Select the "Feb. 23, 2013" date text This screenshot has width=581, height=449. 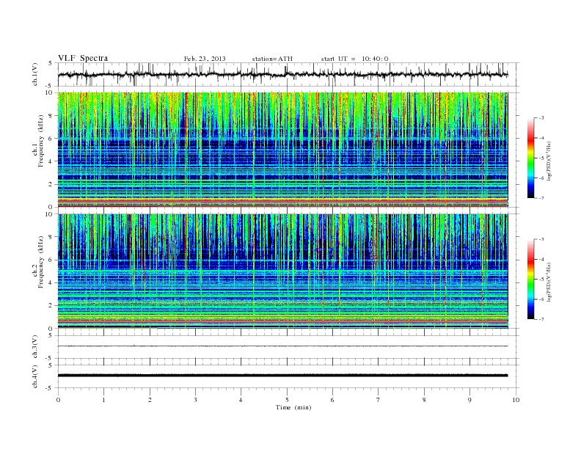tap(205, 59)
